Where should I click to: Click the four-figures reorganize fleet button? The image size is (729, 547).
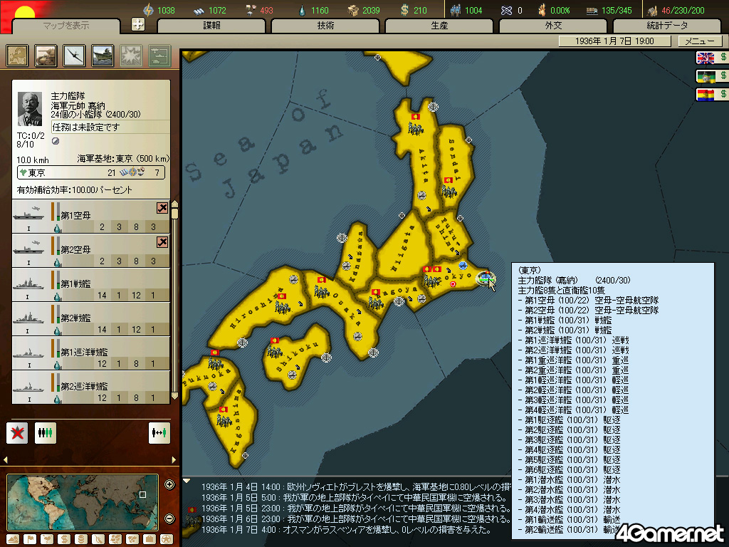click(46, 433)
